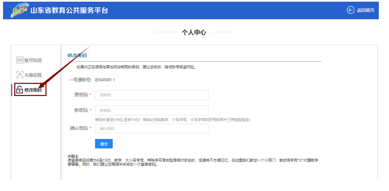The image size is (389, 191).
Task: Click the 修改密码 padlock icon
Action: 20,90
